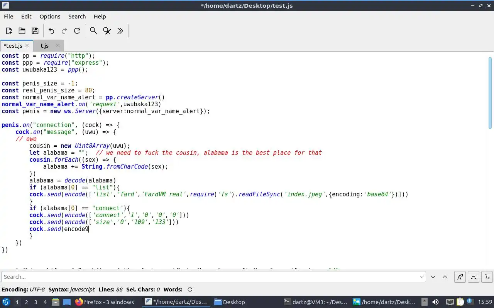
Task: Click the removable media eject tray icon
Action: [424, 302]
